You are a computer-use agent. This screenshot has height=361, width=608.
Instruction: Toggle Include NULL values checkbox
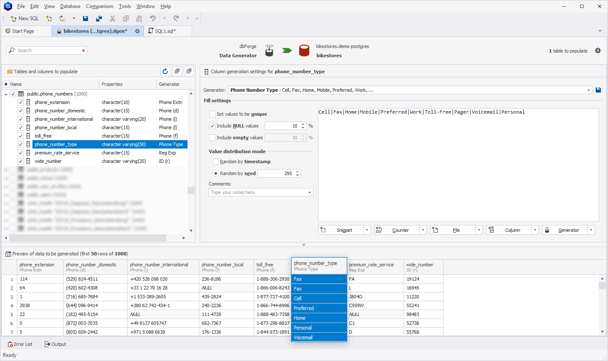(x=212, y=126)
